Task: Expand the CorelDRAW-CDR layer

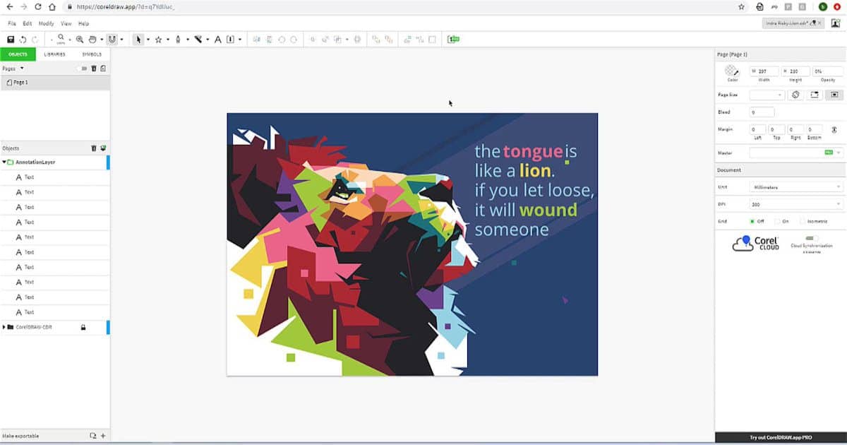Action: [x=4, y=327]
